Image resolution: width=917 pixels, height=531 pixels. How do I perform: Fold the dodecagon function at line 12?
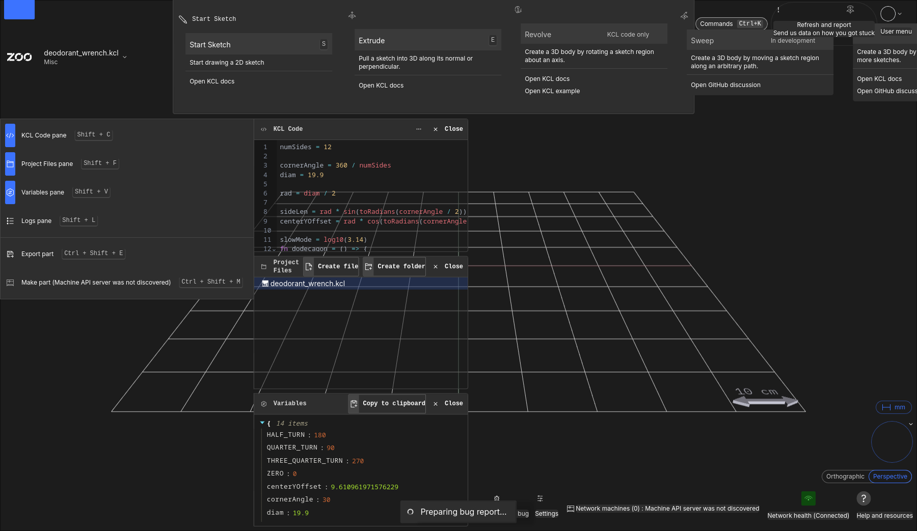[x=274, y=249]
